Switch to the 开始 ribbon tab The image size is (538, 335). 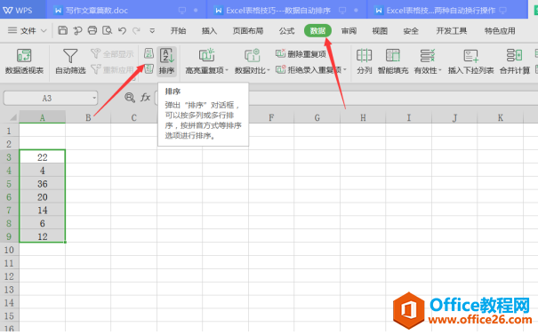click(179, 31)
